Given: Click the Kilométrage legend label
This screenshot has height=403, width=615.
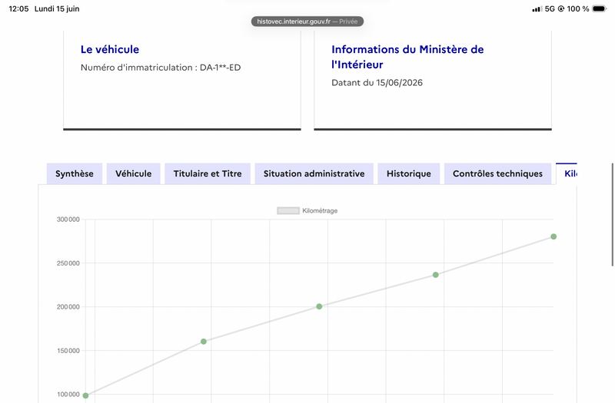Looking at the screenshot, I should (x=320, y=210).
